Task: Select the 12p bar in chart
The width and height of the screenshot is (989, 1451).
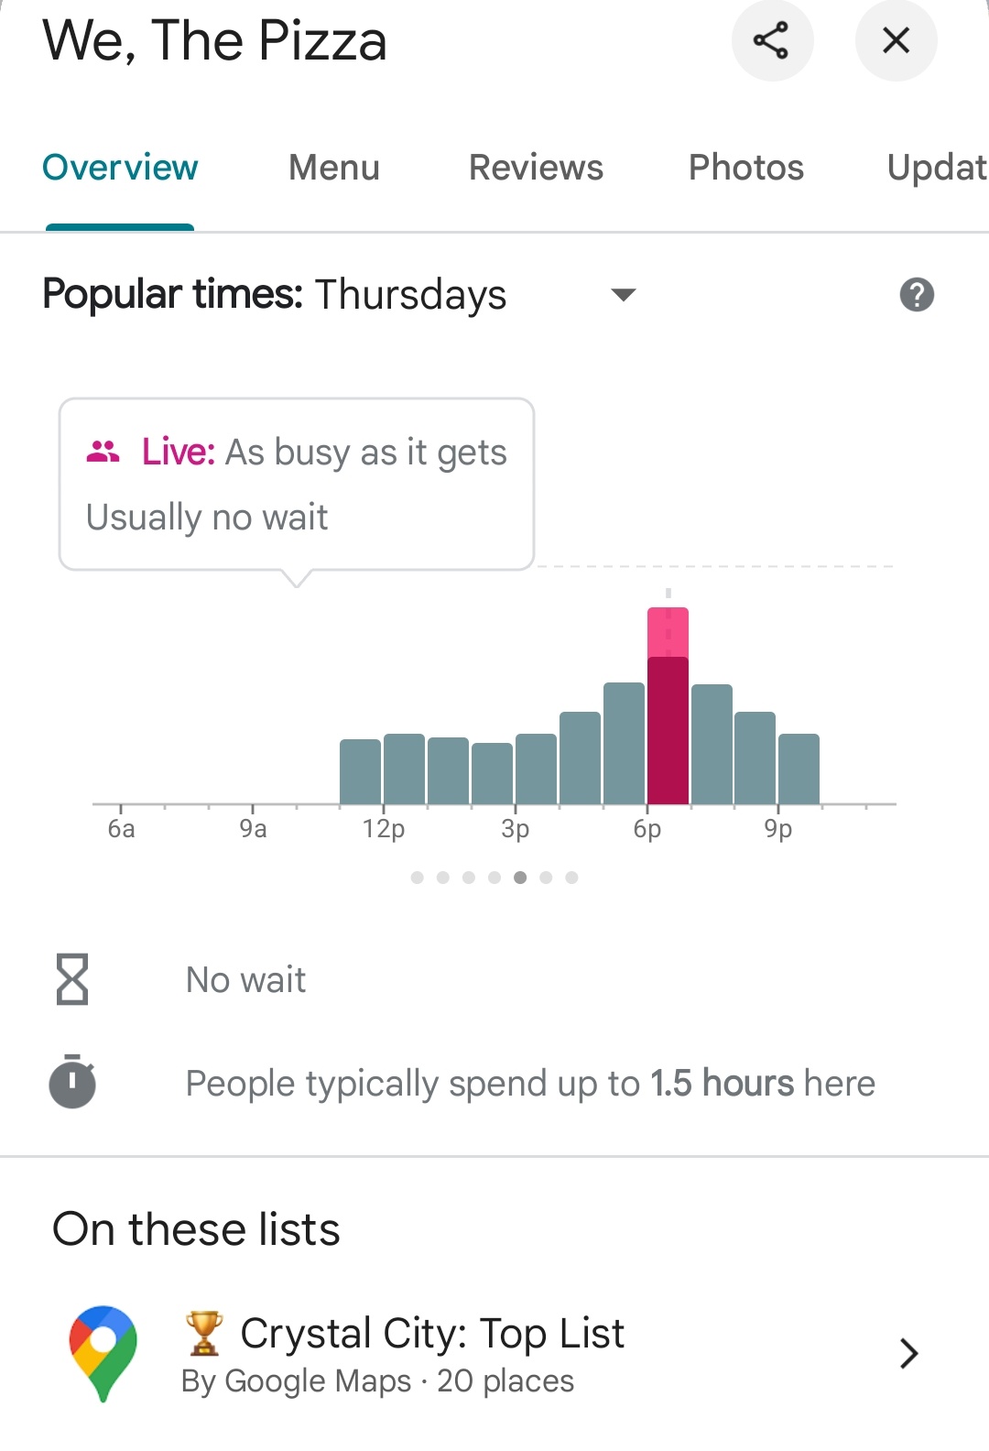Action: tap(404, 769)
